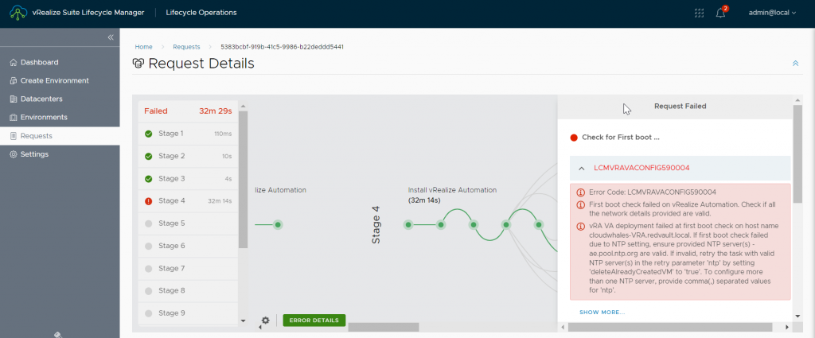Image resolution: width=815 pixels, height=338 pixels.
Task: Click Datacenters building icon
Action: pos(14,99)
